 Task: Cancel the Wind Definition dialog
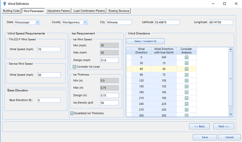tap(229, 137)
